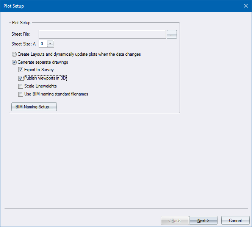Enable the Scale Lineweights checkbox

coord(21,86)
